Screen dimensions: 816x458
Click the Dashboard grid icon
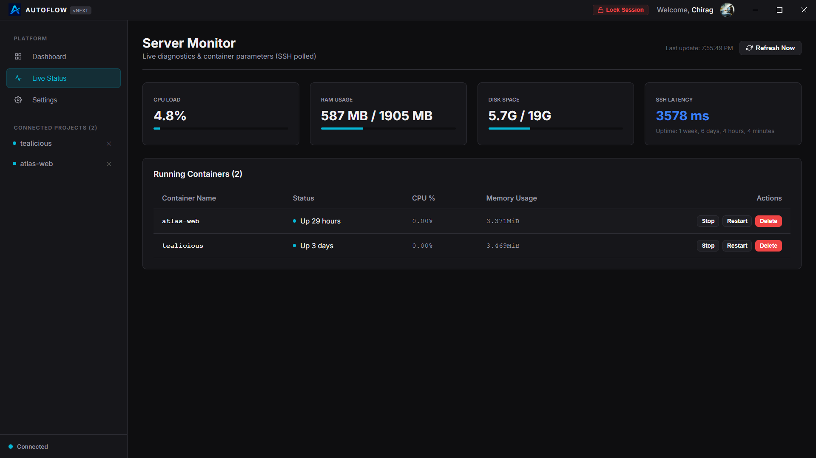tap(18, 57)
